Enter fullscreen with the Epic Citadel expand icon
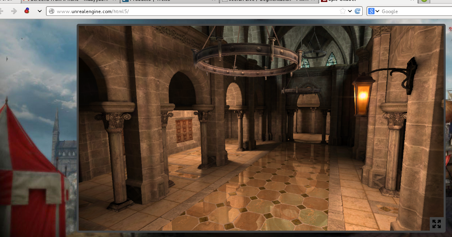This screenshot has width=452, height=237. (x=437, y=224)
